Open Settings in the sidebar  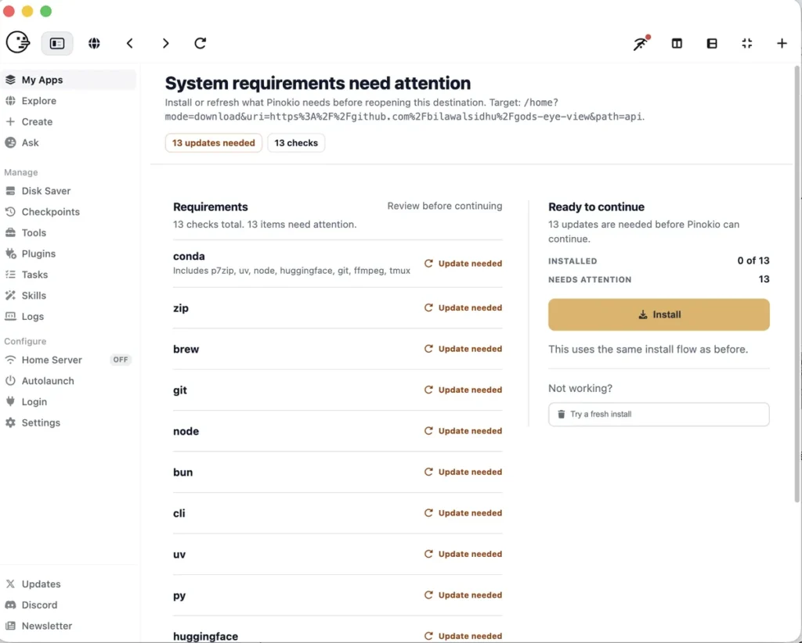69,423
